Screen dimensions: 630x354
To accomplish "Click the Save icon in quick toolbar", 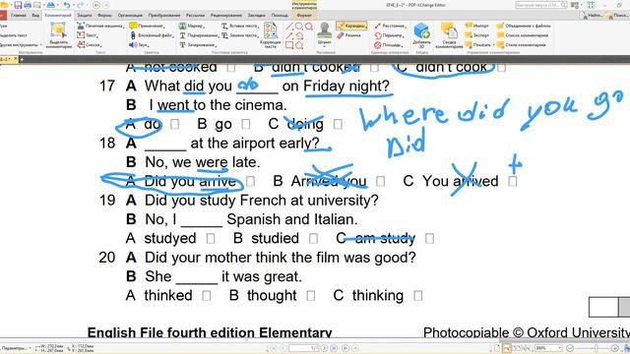I will (18, 5).
